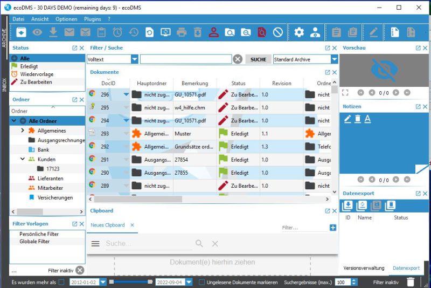Click the pencil icon in Notizen panel
The image size is (431, 288).
pyautogui.click(x=347, y=119)
